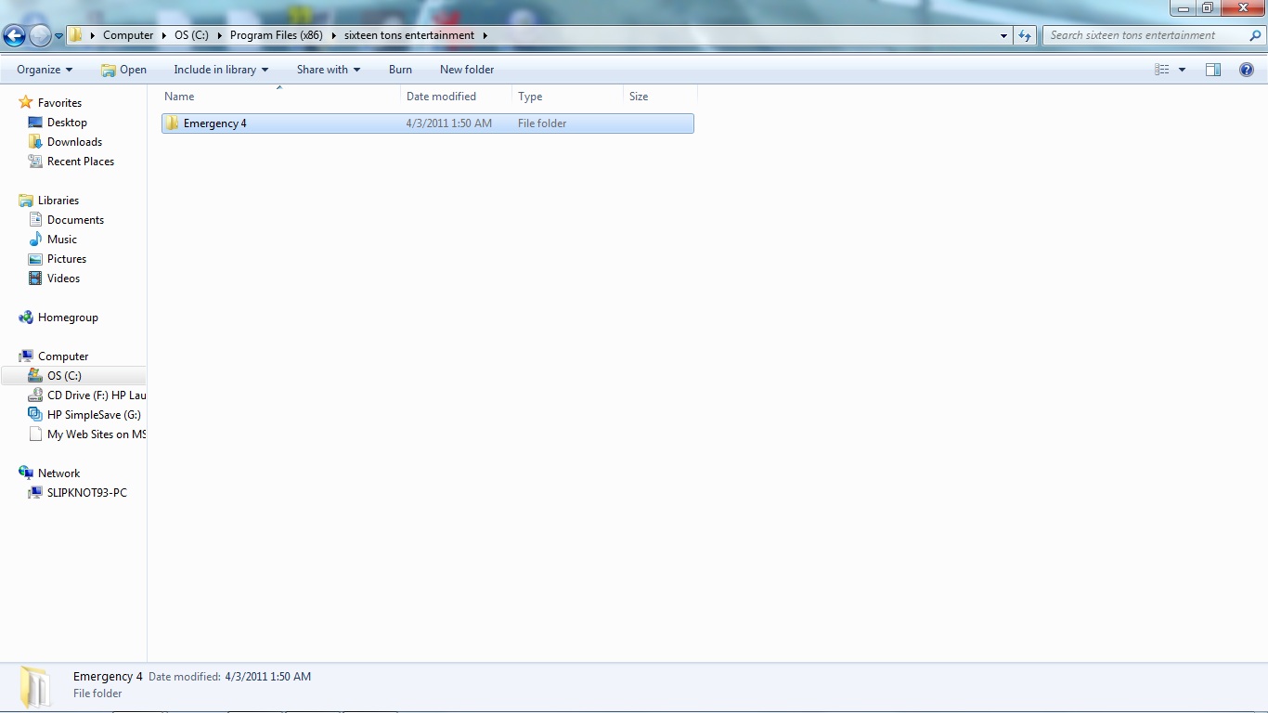The height and width of the screenshot is (713, 1268).
Task: Click sixteen tons entertainment breadcrumb
Action: point(409,35)
